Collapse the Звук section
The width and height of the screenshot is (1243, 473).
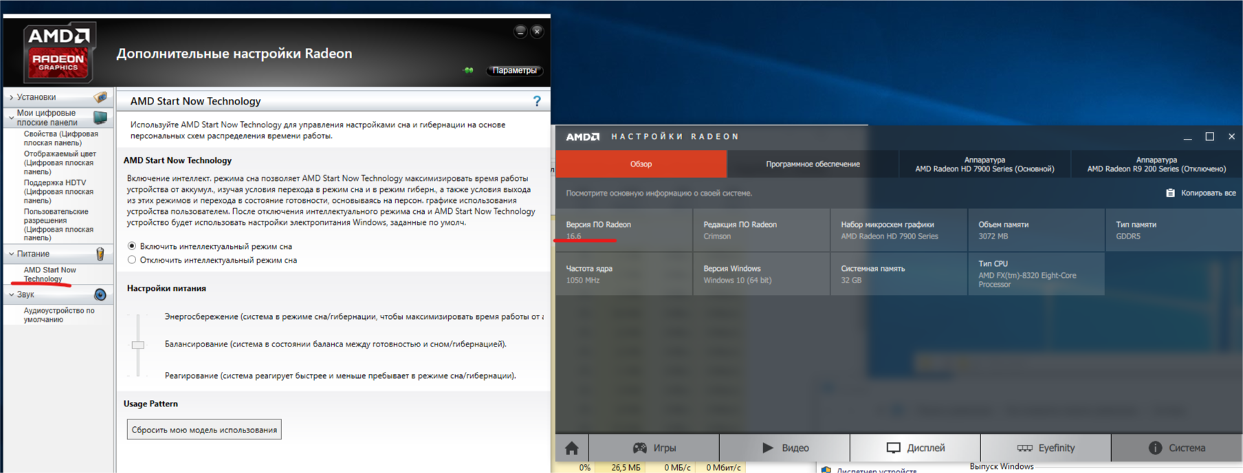(x=12, y=294)
